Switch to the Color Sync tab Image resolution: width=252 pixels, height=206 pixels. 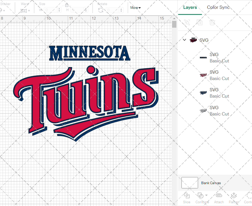(218, 7)
